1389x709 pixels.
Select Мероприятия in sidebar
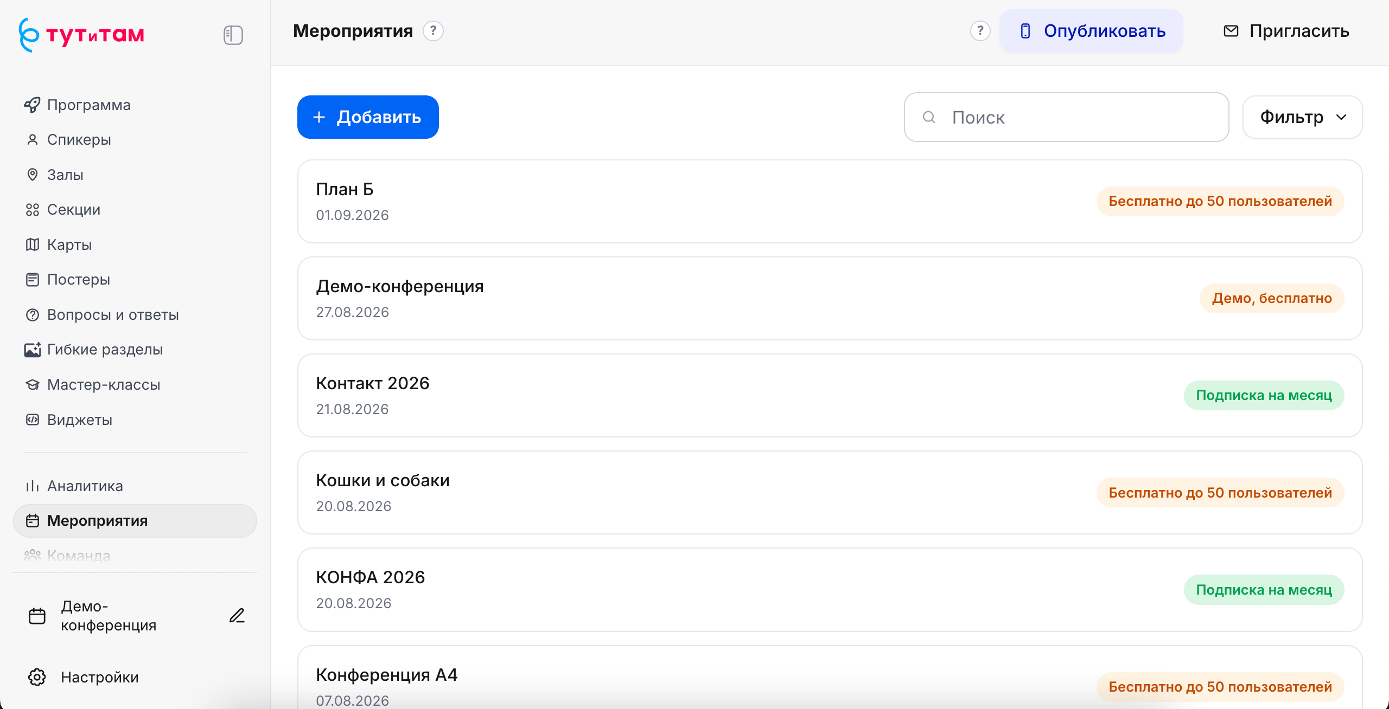pyautogui.click(x=135, y=521)
